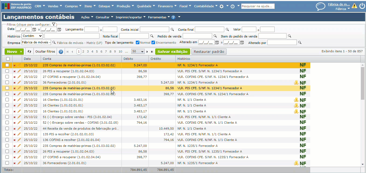Viewport: 366px width, 173px height.
Task: Uncheck the Encerramento checkbox
Action: 153,43
